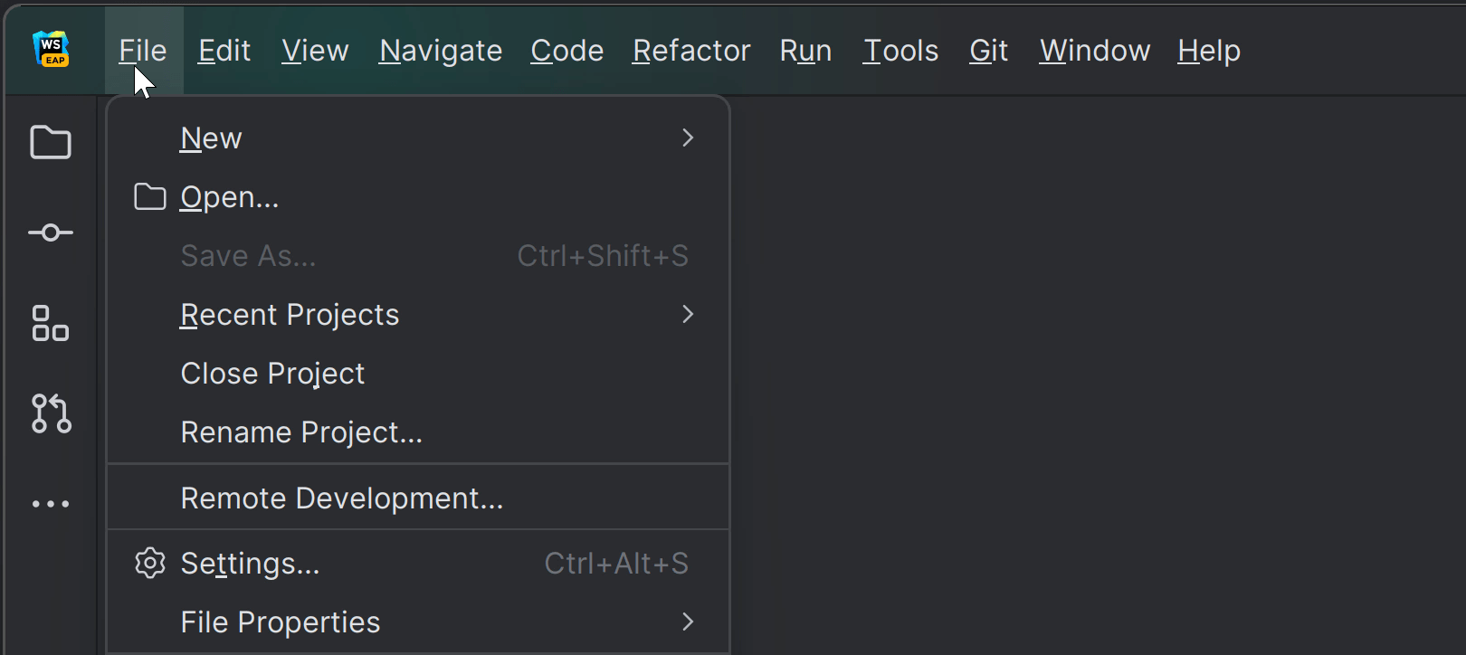Open the Project tool window folder icon
Screen dimensions: 1466x655
click(51, 142)
